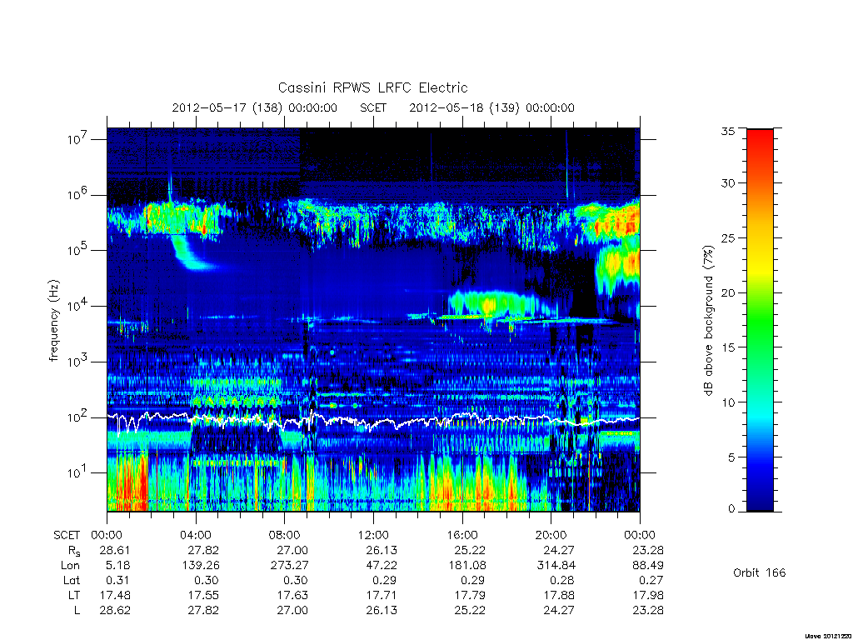Click the plot title "Cassini RPWS LRFC Electric"
Image resolution: width=853 pixels, height=640 pixels.
(x=372, y=87)
